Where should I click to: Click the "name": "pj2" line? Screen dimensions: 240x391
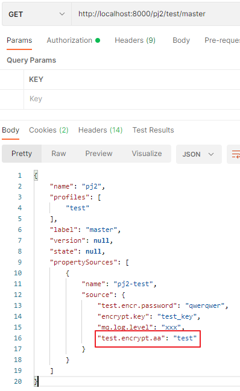pyautogui.click(x=77, y=187)
